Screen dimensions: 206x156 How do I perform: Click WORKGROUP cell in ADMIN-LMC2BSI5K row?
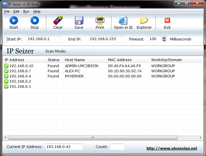click(x=163, y=66)
